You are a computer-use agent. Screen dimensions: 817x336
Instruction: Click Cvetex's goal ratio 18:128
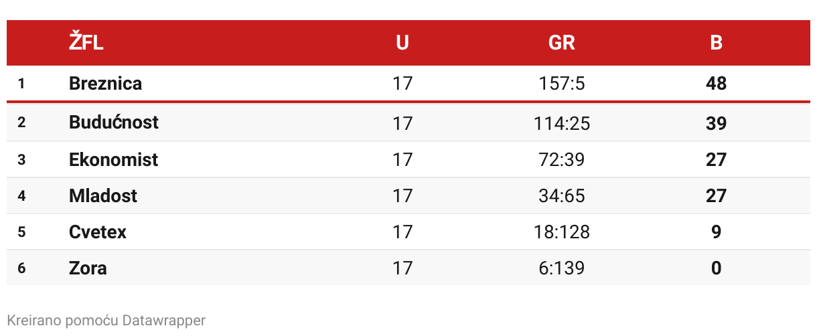(562, 232)
